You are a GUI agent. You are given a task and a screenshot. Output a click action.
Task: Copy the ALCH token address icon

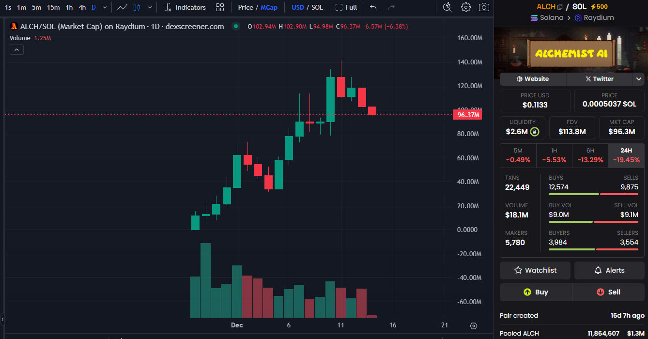coord(560,7)
